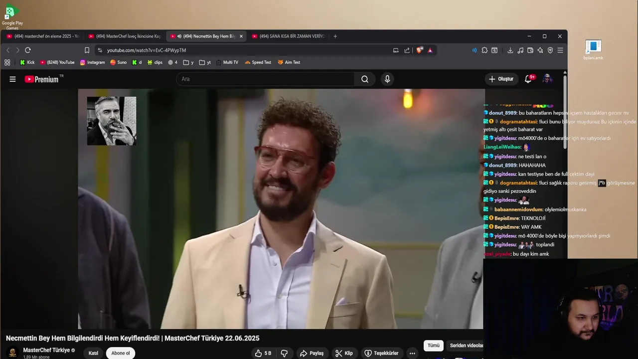Screen dimensions: 638x359
Task: Switch to SANA KISA BİR ZAMAN tab
Action: pos(288,36)
